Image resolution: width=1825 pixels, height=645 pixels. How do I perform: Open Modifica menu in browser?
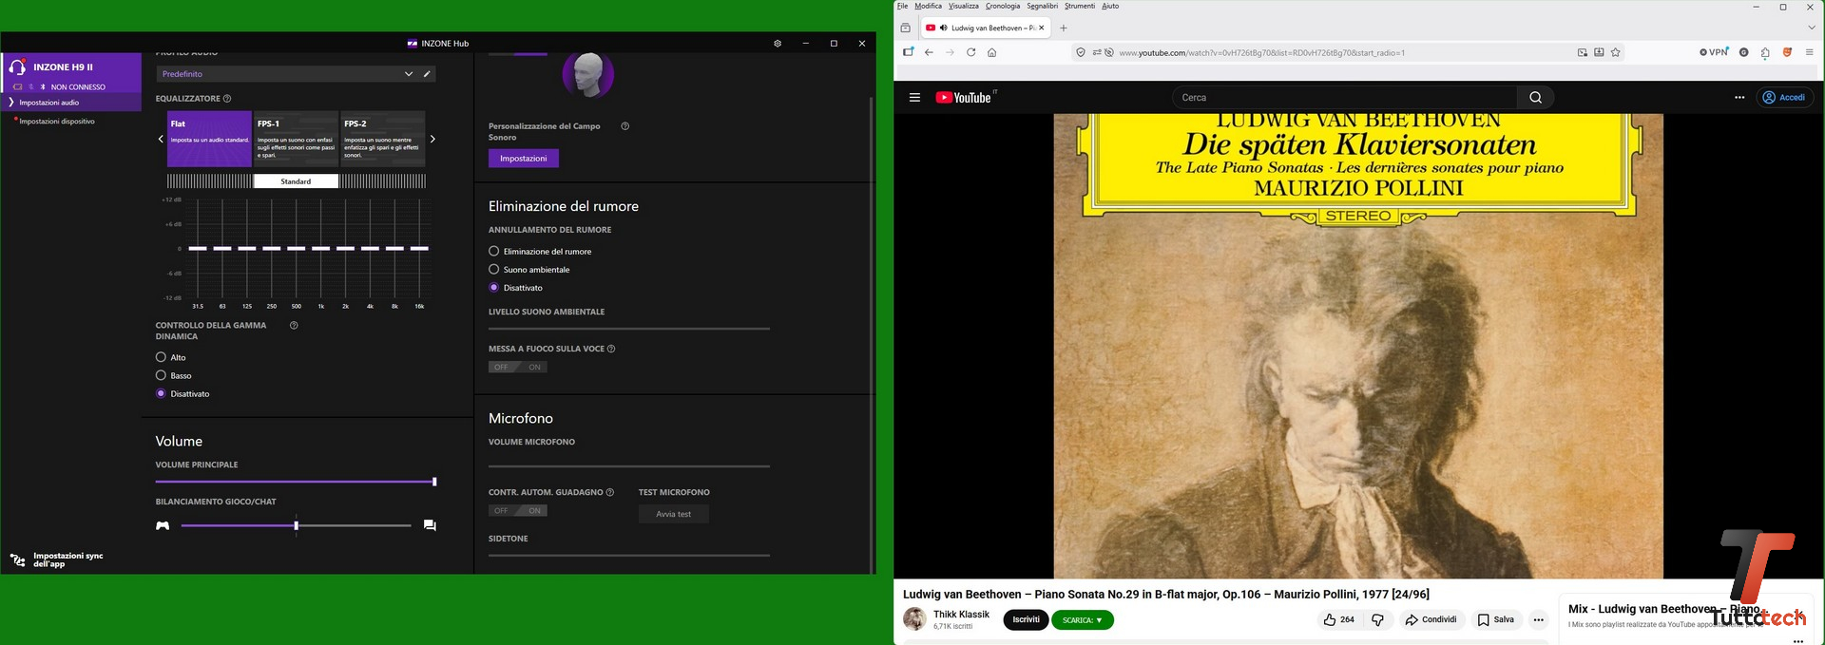(928, 6)
